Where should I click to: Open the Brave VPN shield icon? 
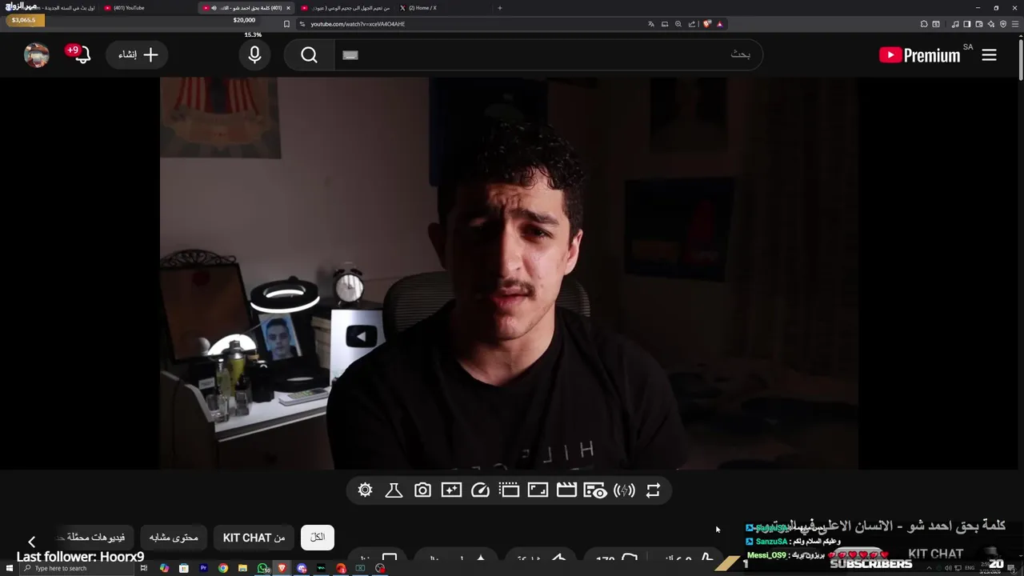pos(1003,24)
